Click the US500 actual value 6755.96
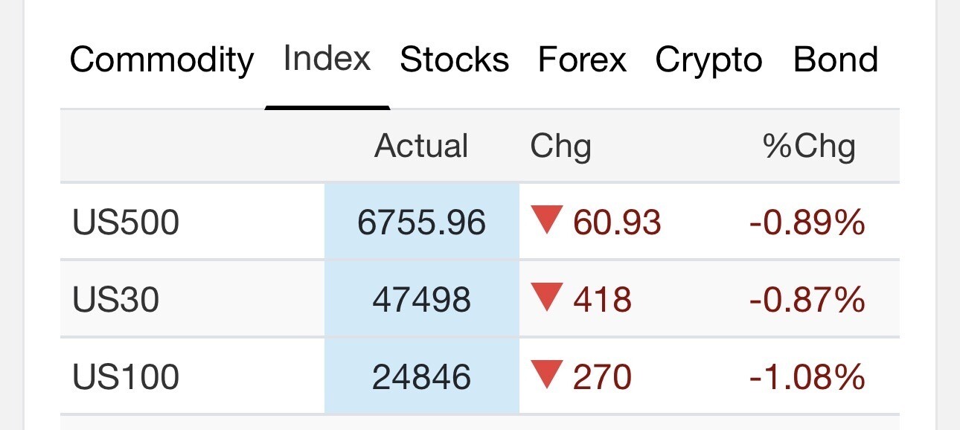960x430 pixels. pos(421,222)
